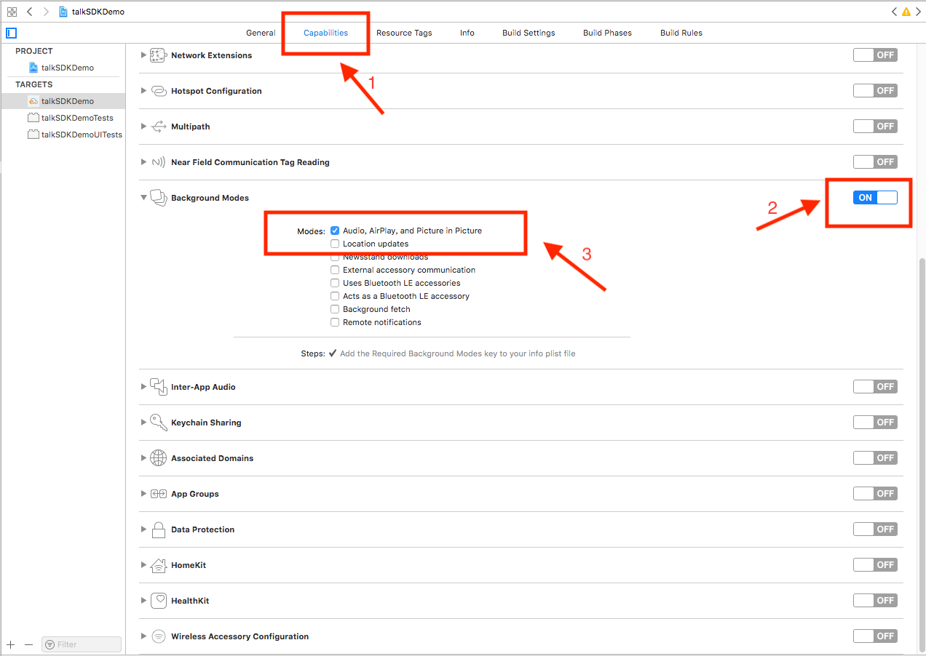
Task: Click the HomeKit house icon
Action: (158, 565)
